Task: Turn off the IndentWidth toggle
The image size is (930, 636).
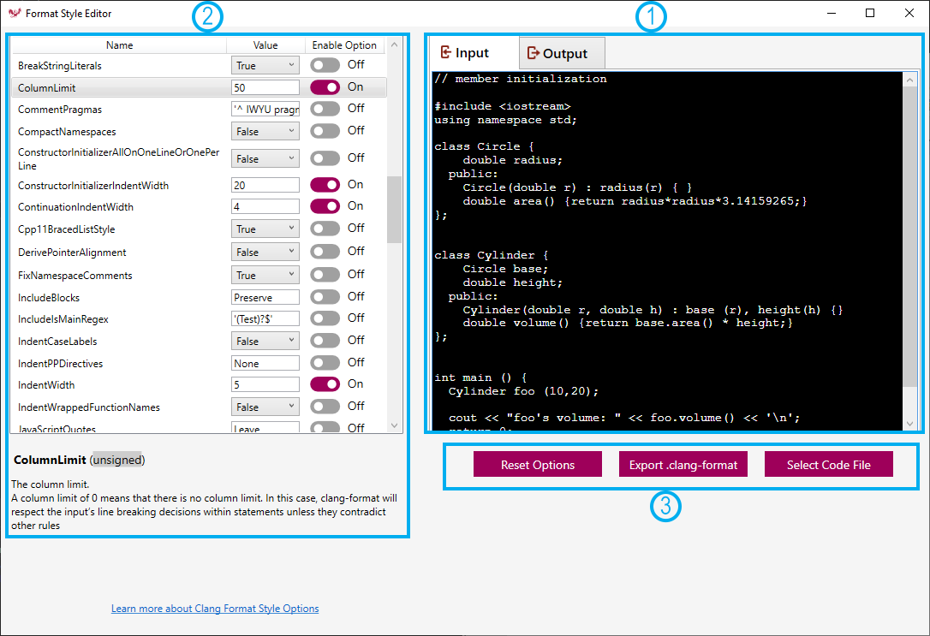Action: click(326, 383)
